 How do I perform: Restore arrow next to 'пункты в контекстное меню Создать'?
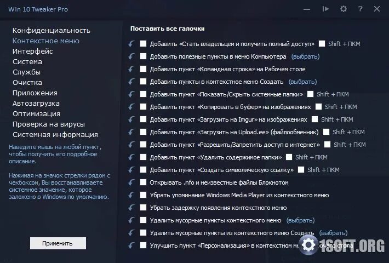pyautogui.click(x=131, y=82)
